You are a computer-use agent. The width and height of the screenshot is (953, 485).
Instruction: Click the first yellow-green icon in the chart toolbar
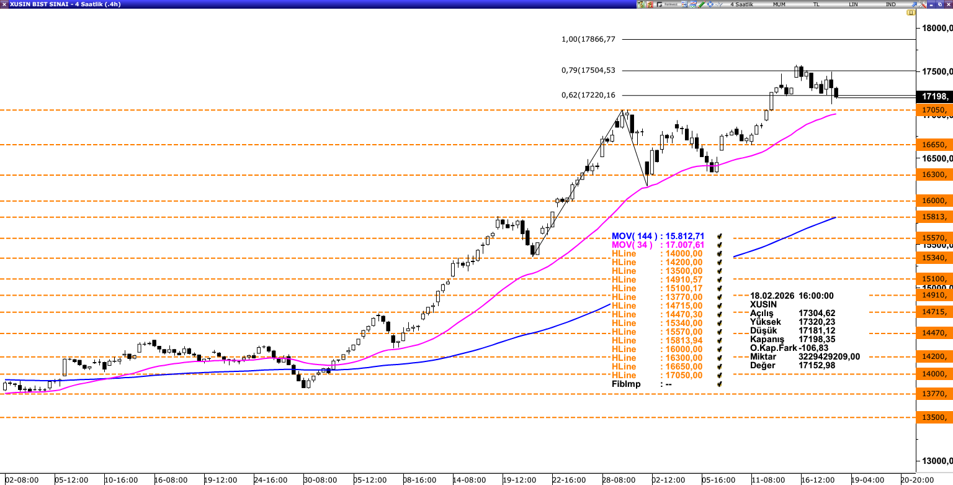(x=641, y=4)
